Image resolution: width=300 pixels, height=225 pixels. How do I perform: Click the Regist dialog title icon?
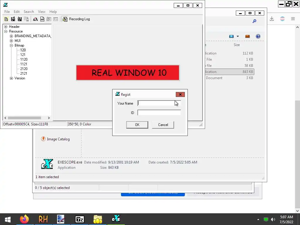(x=117, y=94)
